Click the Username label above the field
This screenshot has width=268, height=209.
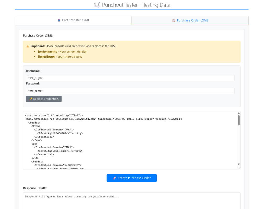(33, 71)
